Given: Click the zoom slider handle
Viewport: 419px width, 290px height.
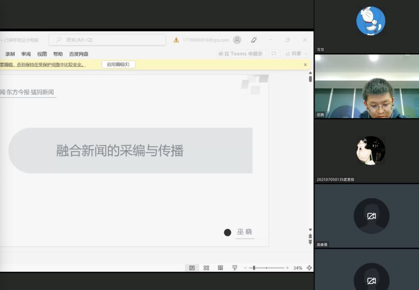Looking at the screenshot, I should pyautogui.click(x=254, y=268).
